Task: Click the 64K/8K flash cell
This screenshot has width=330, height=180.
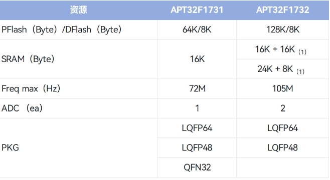Action: [x=197, y=29]
